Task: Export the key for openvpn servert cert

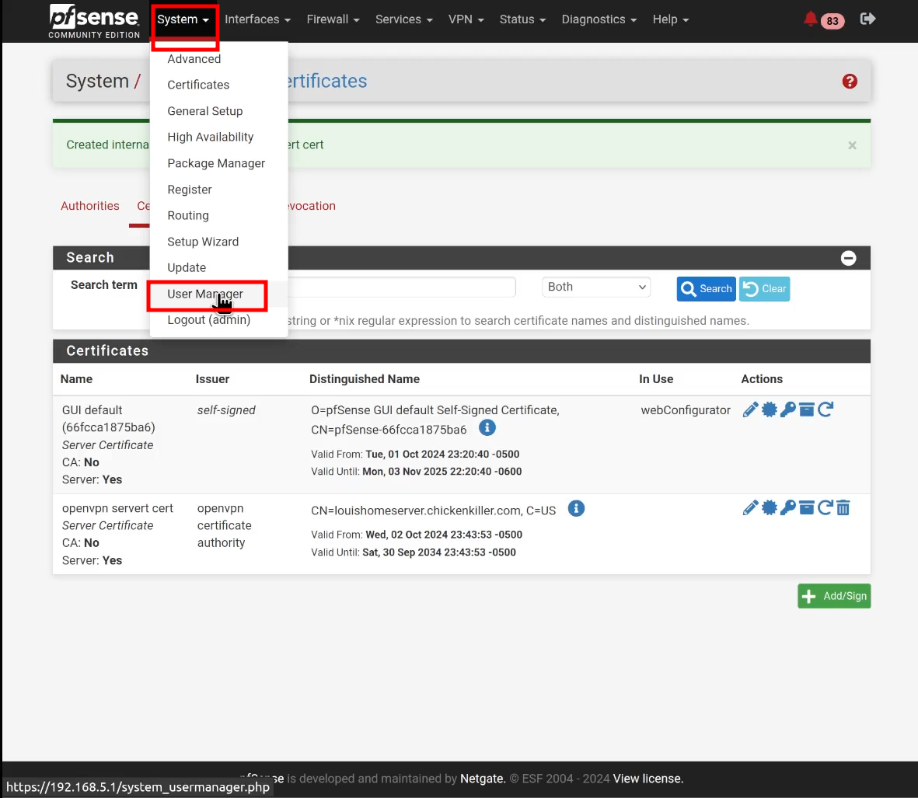Action: [788, 508]
